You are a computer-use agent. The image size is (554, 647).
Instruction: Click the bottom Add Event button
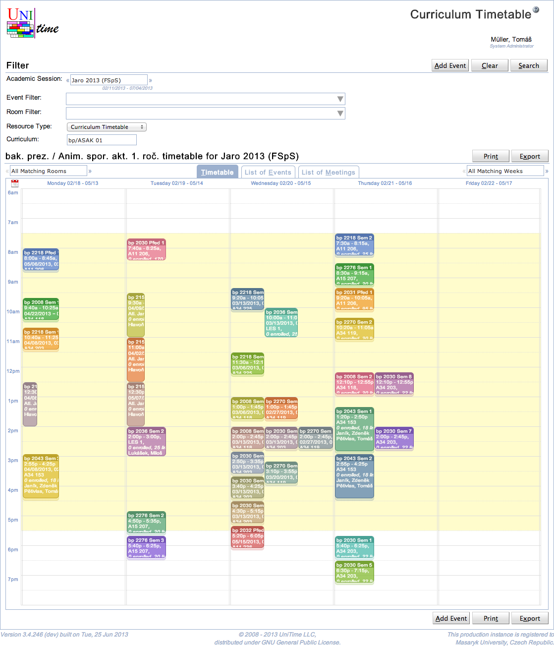[451, 618]
